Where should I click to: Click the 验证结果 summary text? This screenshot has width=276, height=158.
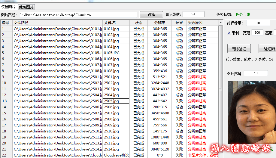click(249, 59)
